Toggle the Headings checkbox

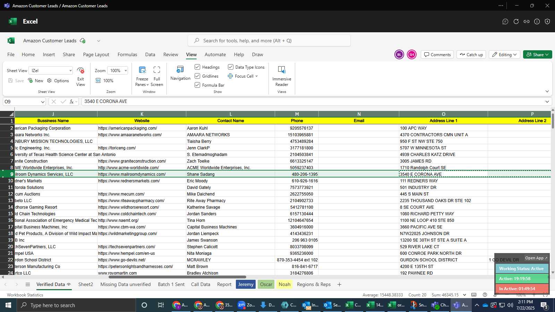click(197, 67)
